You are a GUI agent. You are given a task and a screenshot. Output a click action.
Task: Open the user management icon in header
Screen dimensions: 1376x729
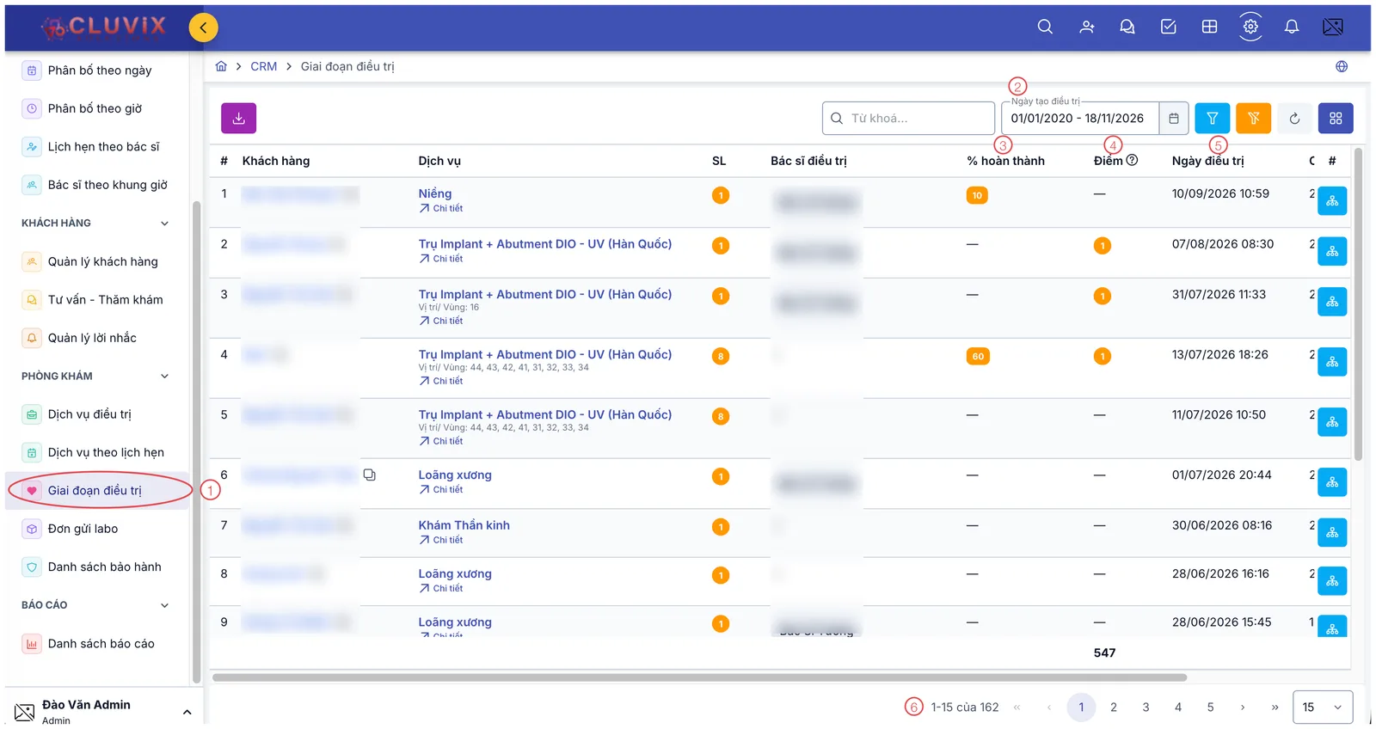tap(1087, 27)
